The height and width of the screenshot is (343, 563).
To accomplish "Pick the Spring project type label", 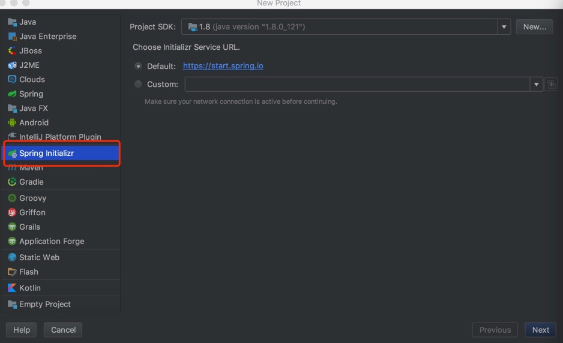I will point(31,94).
